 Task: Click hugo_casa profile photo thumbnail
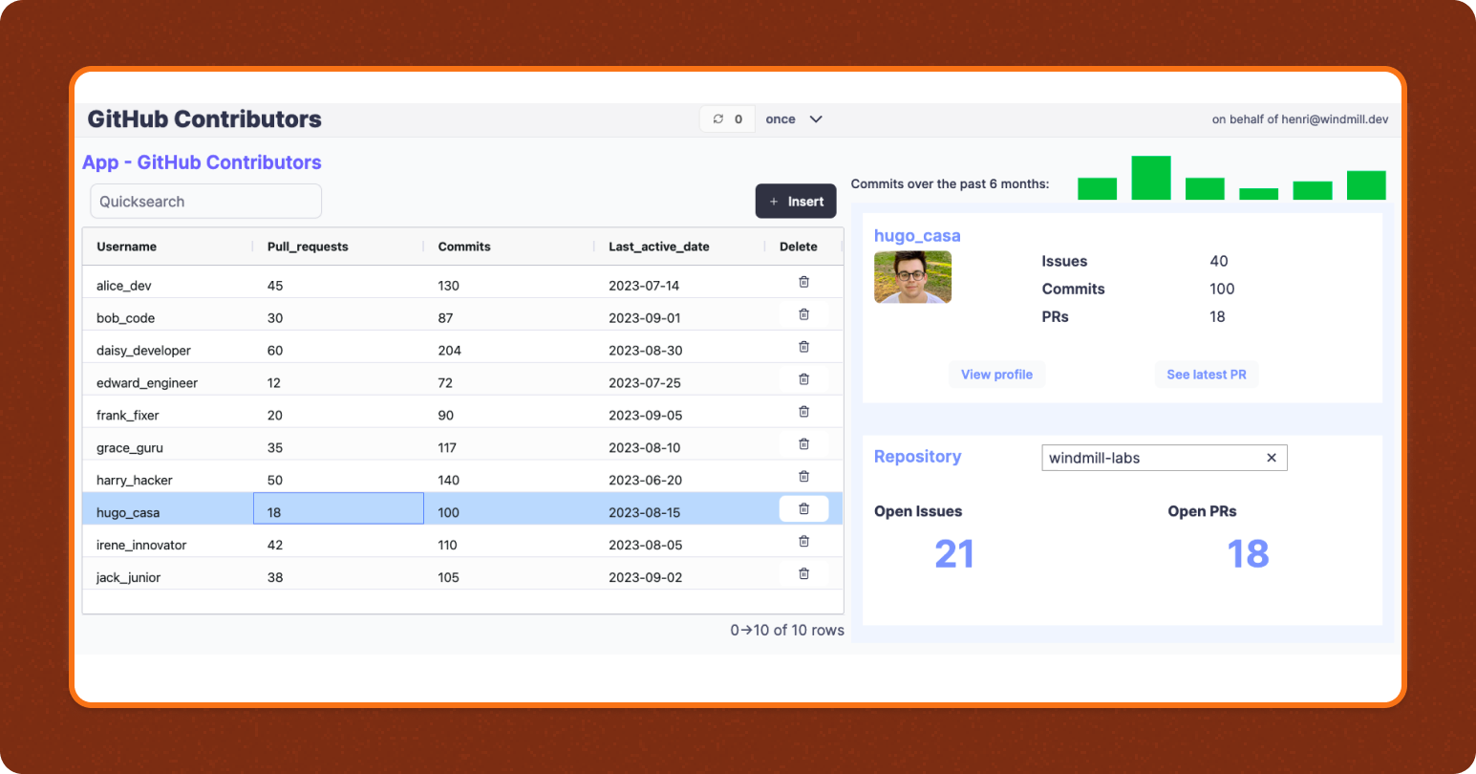pos(912,277)
